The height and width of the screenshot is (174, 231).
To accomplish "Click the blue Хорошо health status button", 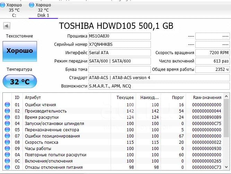I will [x=20, y=51].
